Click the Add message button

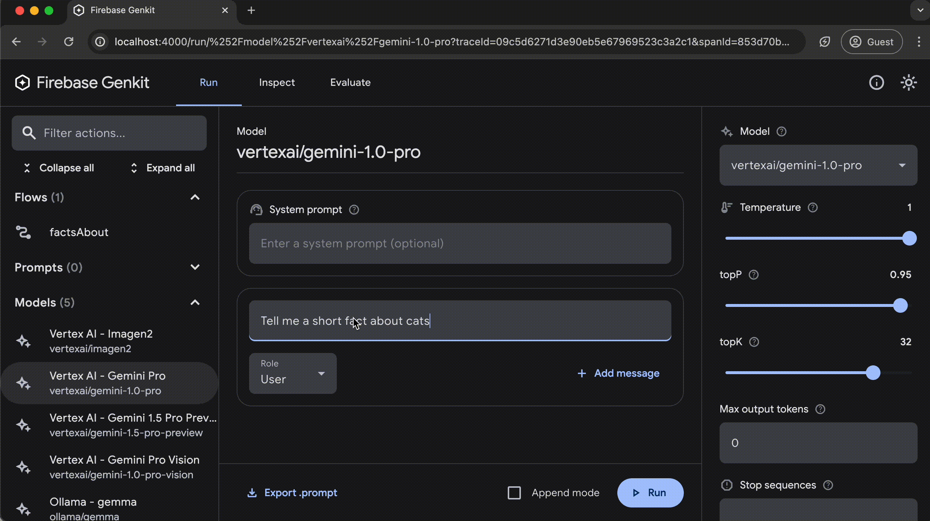coord(618,373)
